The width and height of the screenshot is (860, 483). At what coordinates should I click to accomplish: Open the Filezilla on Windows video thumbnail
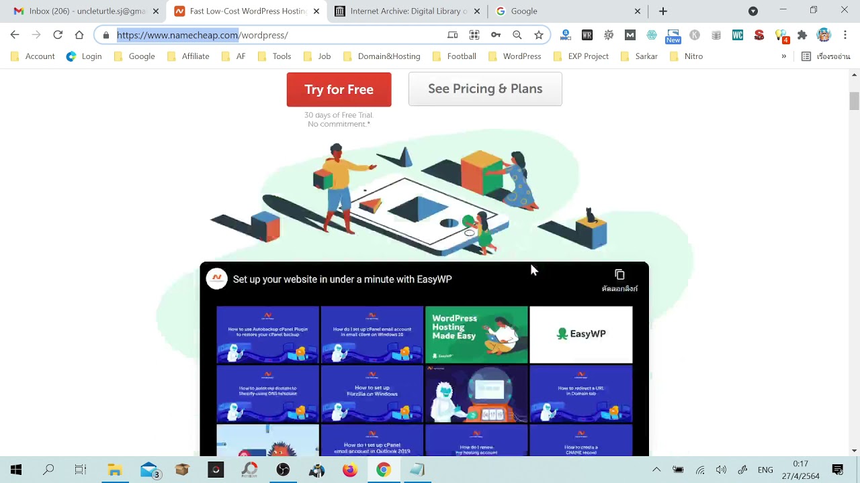(x=372, y=394)
